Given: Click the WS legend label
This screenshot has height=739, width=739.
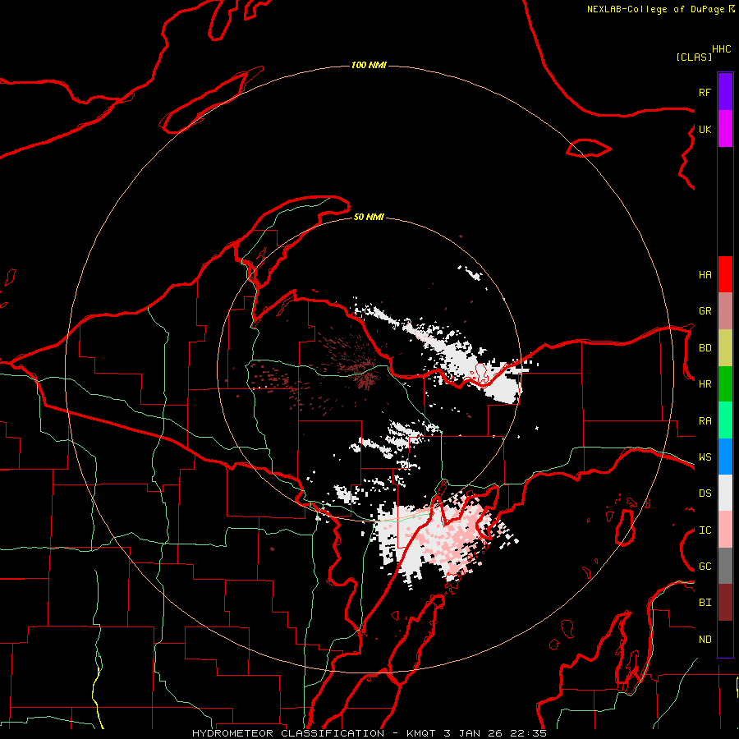Looking at the screenshot, I should [x=705, y=457].
